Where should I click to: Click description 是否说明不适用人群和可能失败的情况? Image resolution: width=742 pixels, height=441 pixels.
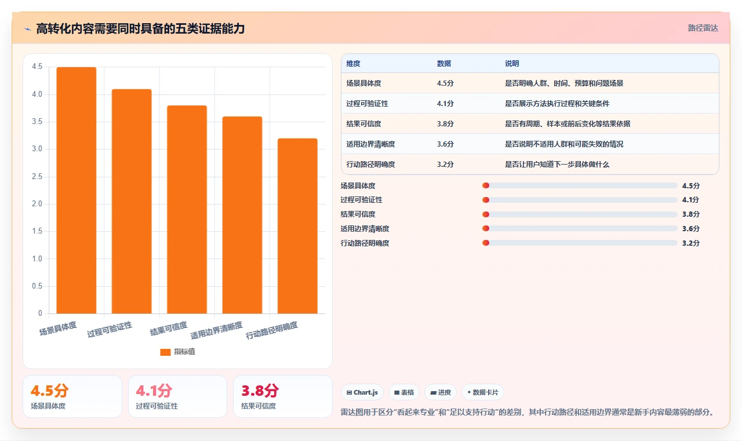(x=564, y=144)
